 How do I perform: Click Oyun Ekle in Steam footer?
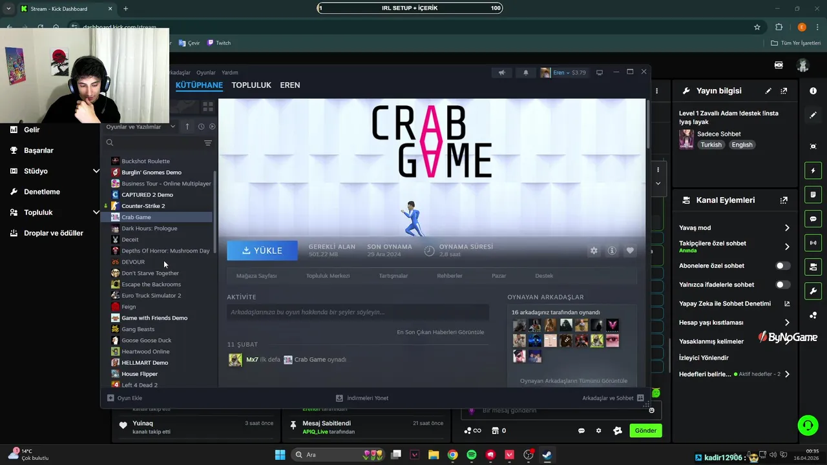(x=125, y=398)
